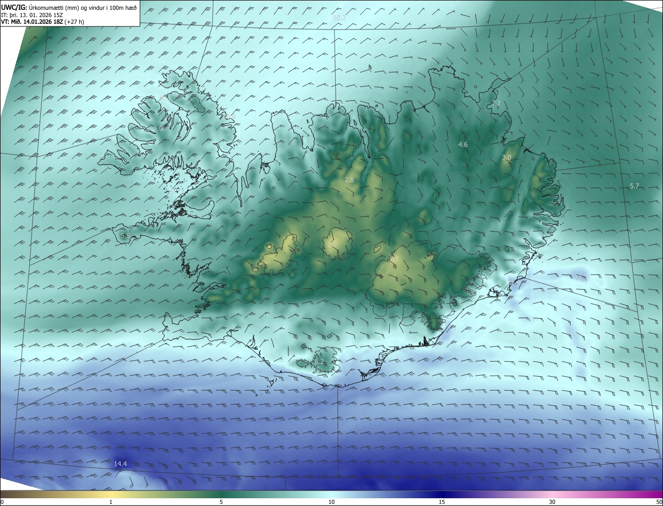Click the 2.8 value label in north-central Iceland
Image resolution: width=663 pixels, height=506 pixels.
349,180
